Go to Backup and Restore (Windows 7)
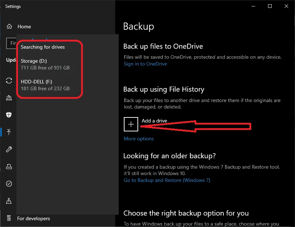The height and width of the screenshot is (227, 295). point(167,180)
